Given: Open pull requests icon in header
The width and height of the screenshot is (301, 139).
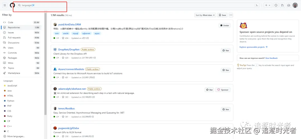Looking at the screenshot, I should (x=282, y=5).
